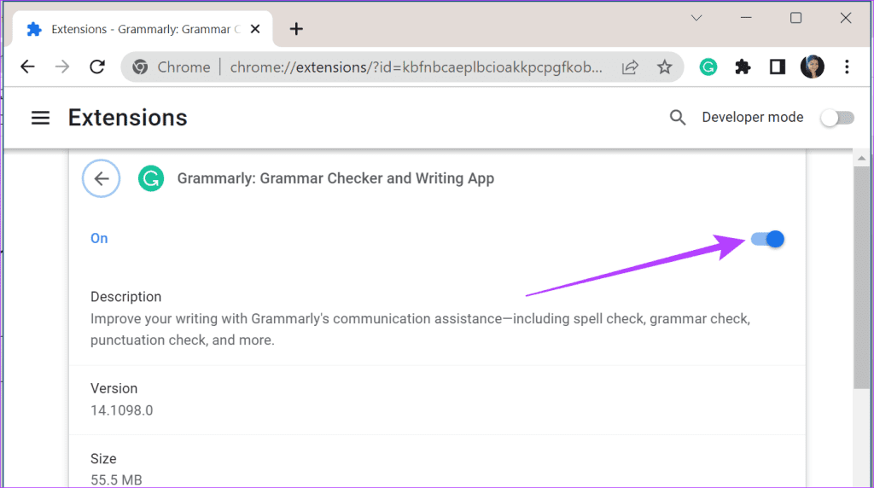This screenshot has width=874, height=488.
Task: Click the Grammarly logo in details header
Action: coord(151,178)
